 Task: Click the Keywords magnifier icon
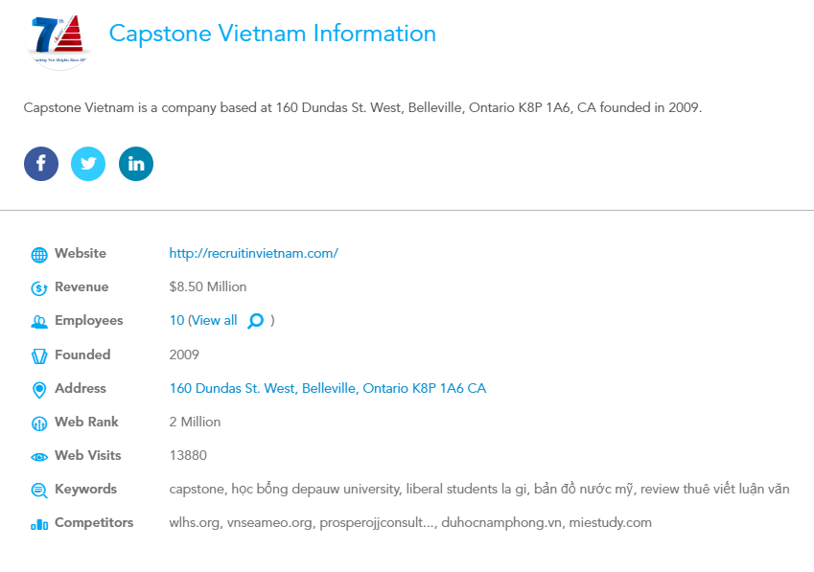pyautogui.click(x=39, y=491)
